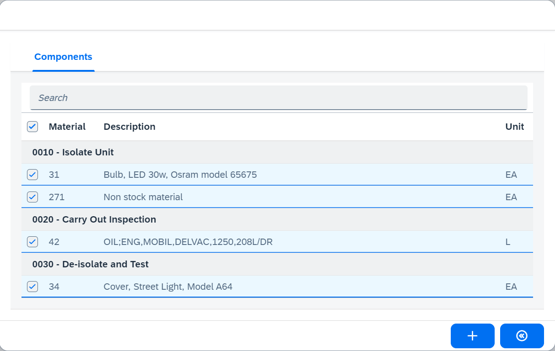Click the Material column header
The image size is (555, 351).
tap(67, 127)
